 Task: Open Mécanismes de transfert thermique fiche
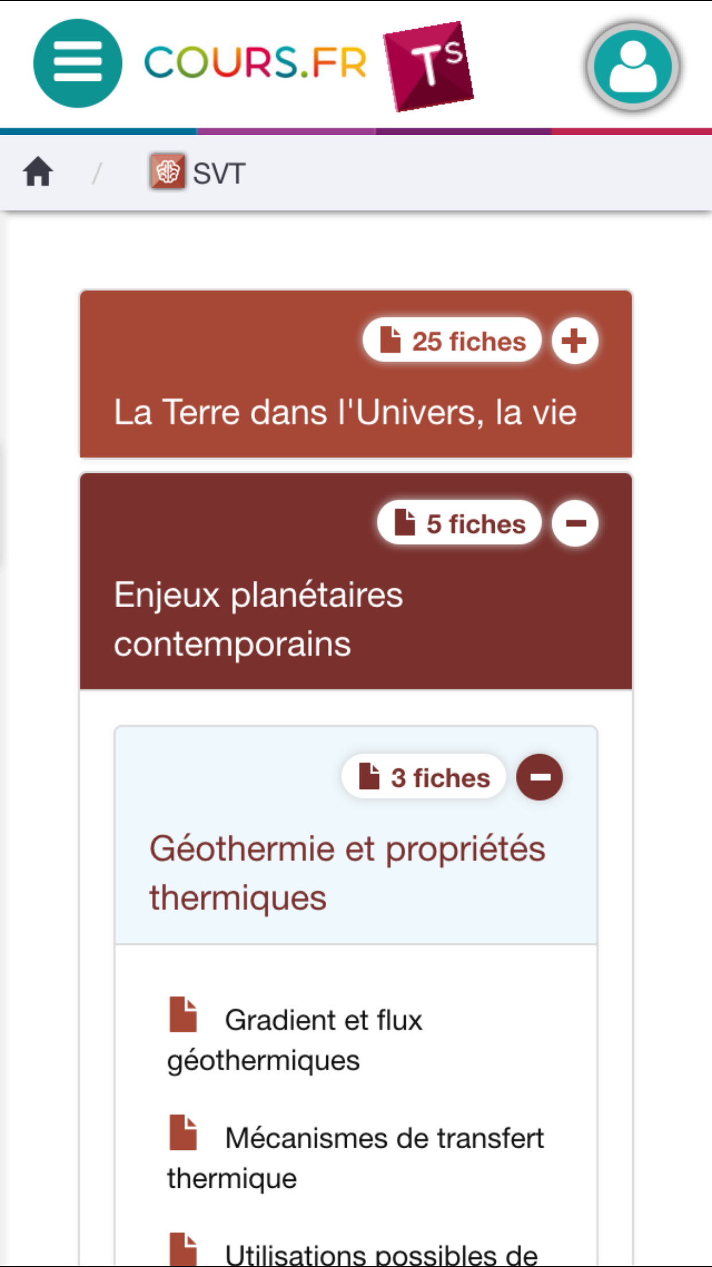[384, 1139]
